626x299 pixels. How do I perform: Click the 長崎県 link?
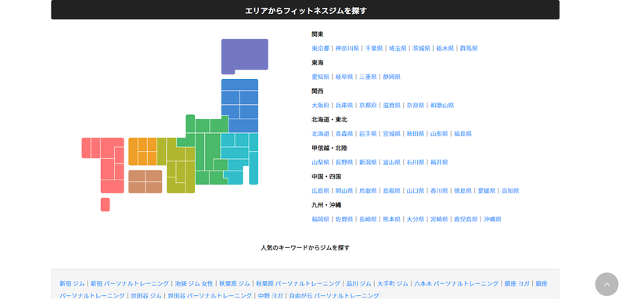point(368,219)
